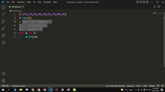This screenshot has height=92, width=165.
Task: Open the editor More Actions ellipsis
Action: (x=162, y=7)
